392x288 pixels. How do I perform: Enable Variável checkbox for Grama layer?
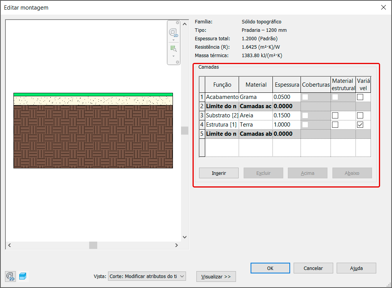[x=360, y=97]
